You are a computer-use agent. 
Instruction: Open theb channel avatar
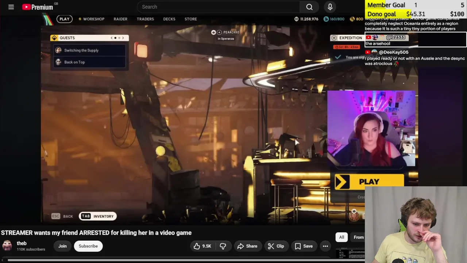pyautogui.click(x=7, y=246)
